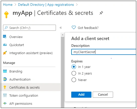
Task: Click the Quickstart cloud icon
Action: 5,45
